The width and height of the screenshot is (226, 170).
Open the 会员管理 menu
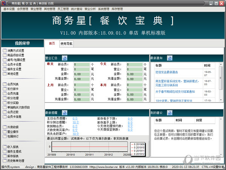click(23, 9)
